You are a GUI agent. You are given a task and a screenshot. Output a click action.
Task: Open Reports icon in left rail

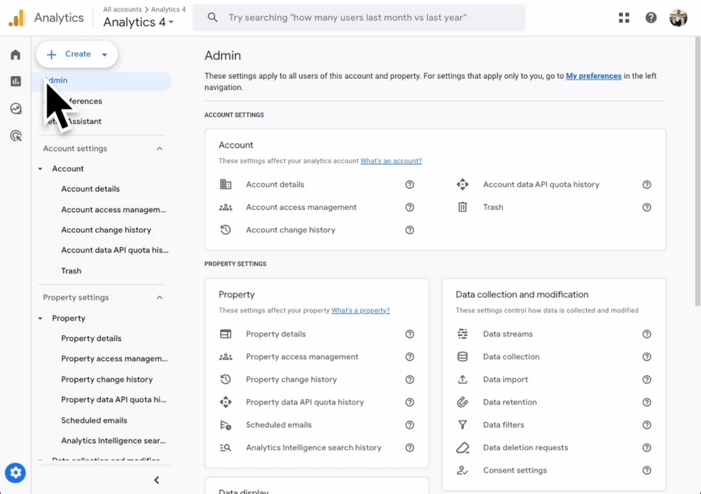15,82
